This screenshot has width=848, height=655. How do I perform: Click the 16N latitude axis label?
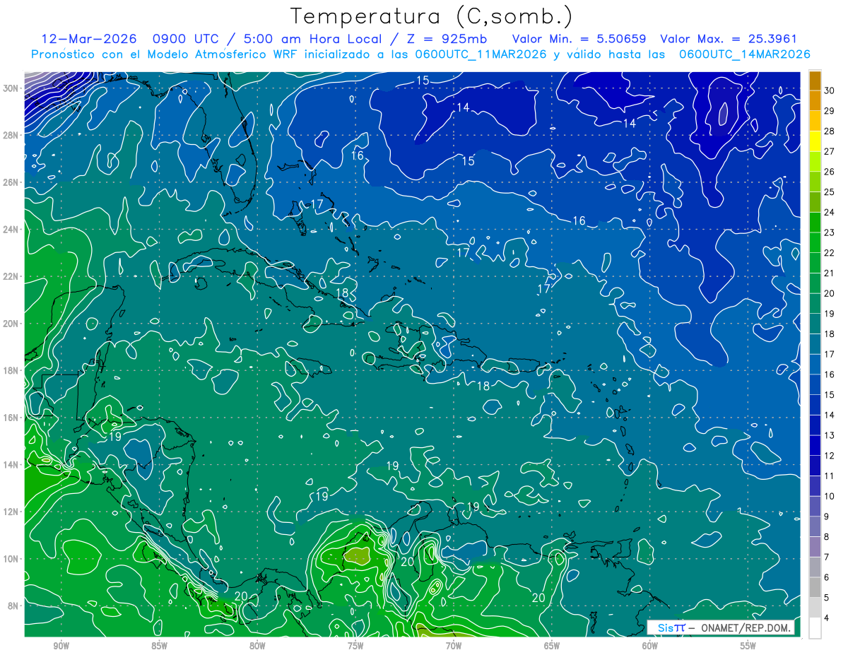click(12, 418)
